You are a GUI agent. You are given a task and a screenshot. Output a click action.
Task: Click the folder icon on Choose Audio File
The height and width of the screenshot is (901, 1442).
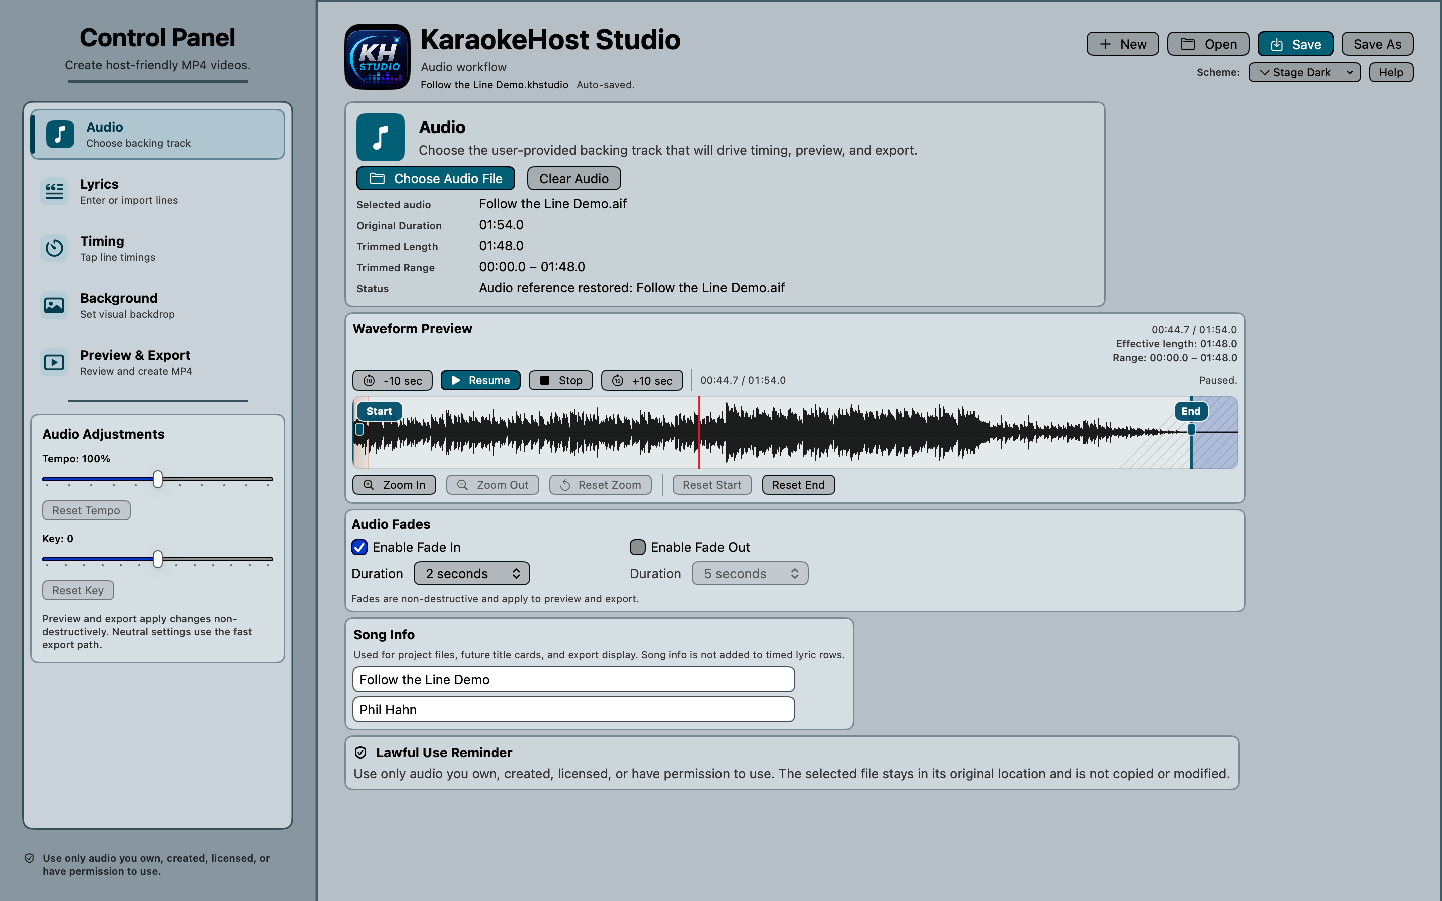coord(377,178)
